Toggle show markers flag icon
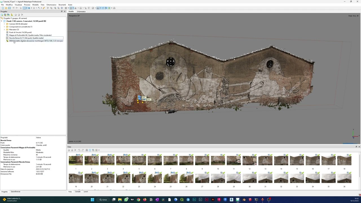This screenshot has height=203, width=361. click(106, 8)
